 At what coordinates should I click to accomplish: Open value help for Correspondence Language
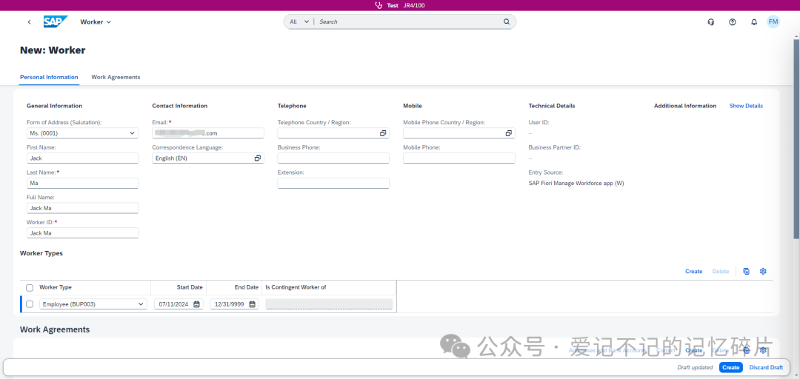(x=258, y=158)
